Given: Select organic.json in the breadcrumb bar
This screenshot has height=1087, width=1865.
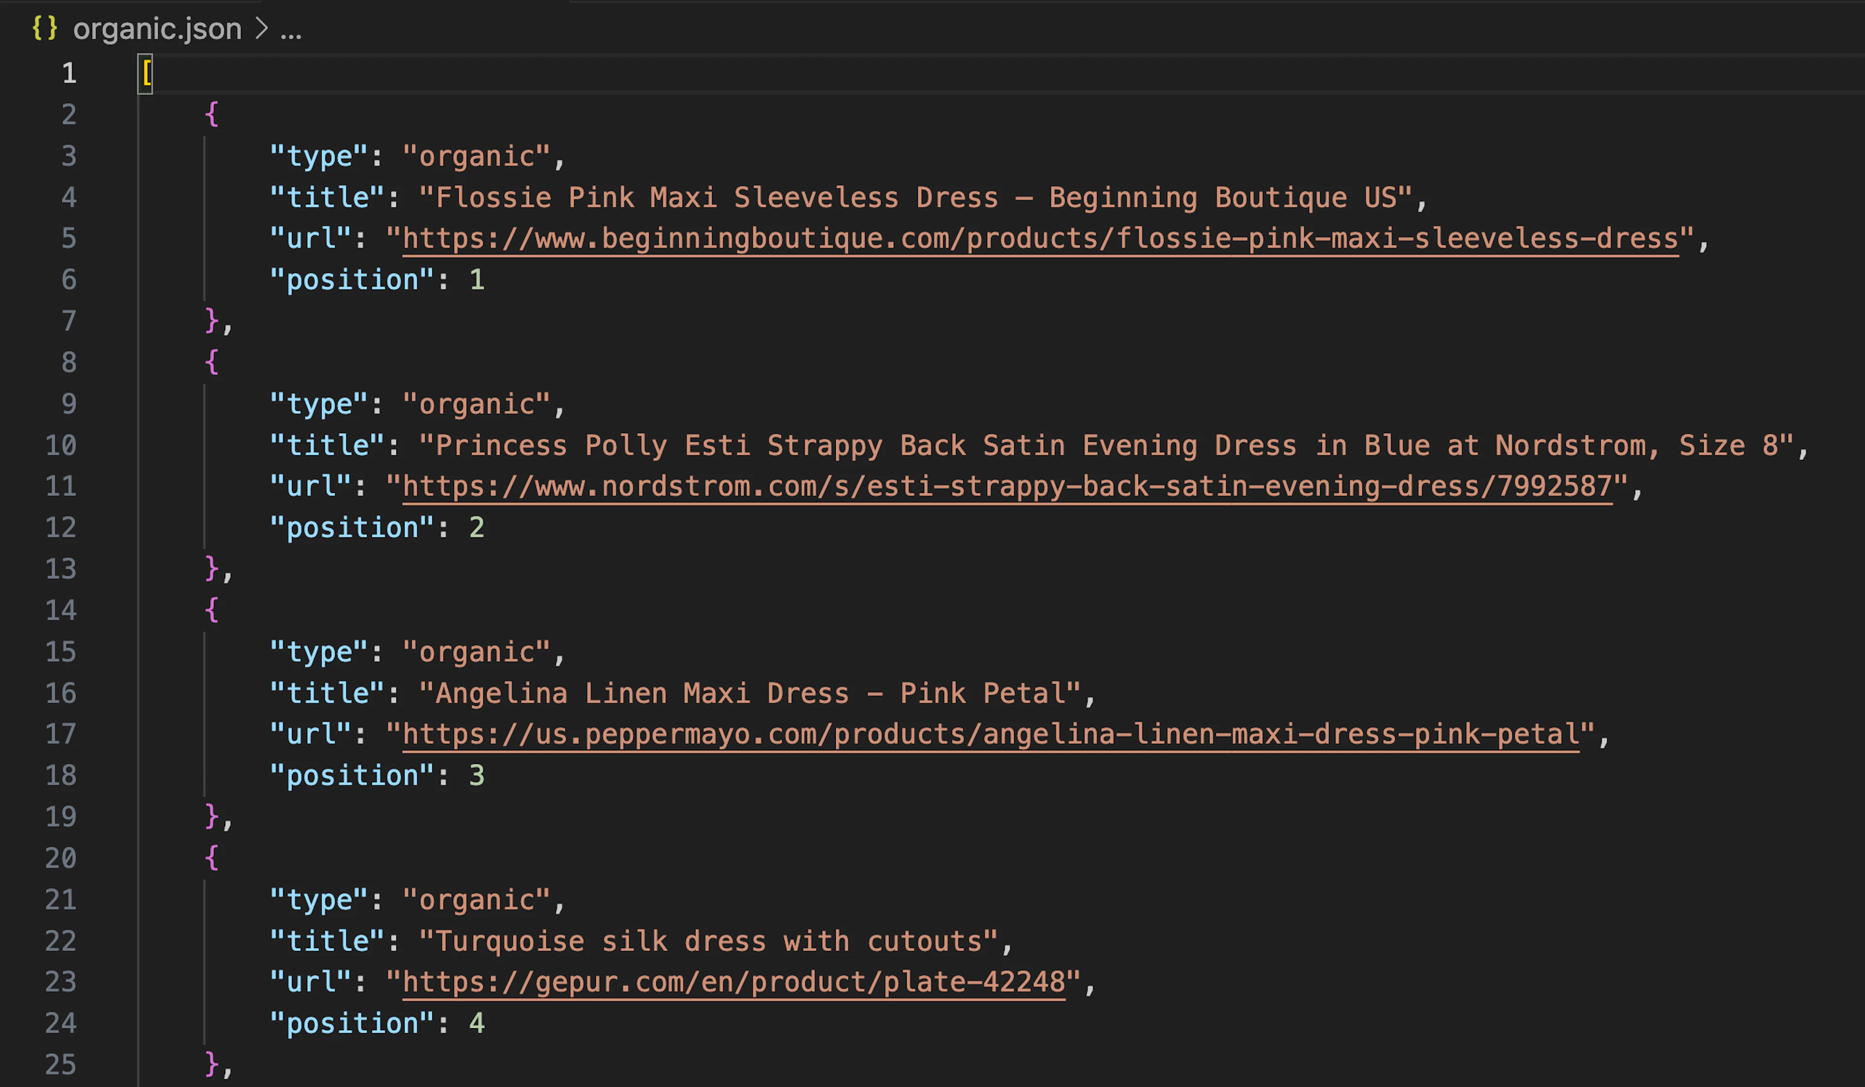Looking at the screenshot, I should pyautogui.click(x=157, y=29).
